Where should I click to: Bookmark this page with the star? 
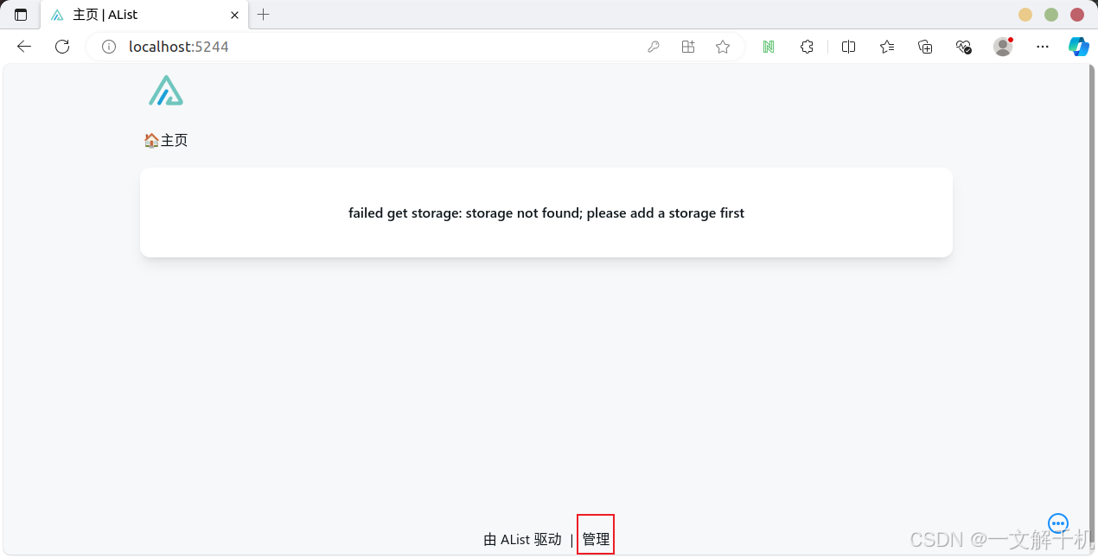click(723, 47)
